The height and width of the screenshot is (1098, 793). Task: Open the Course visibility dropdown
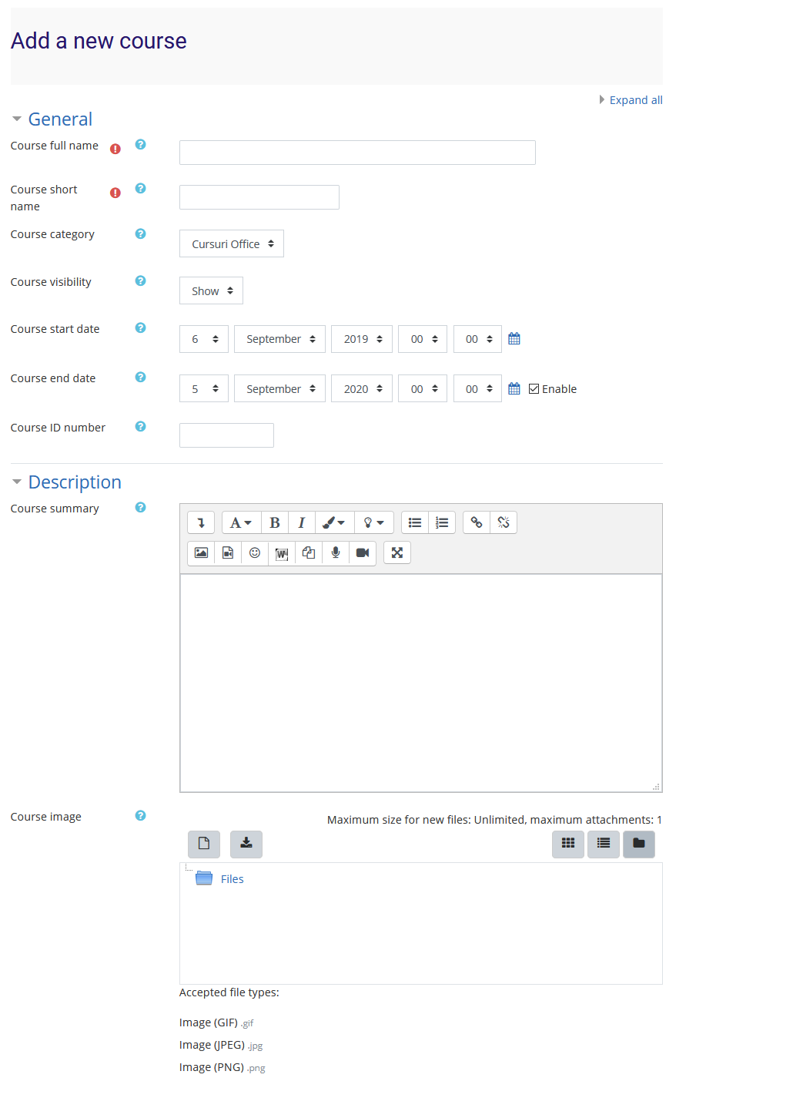(x=210, y=290)
